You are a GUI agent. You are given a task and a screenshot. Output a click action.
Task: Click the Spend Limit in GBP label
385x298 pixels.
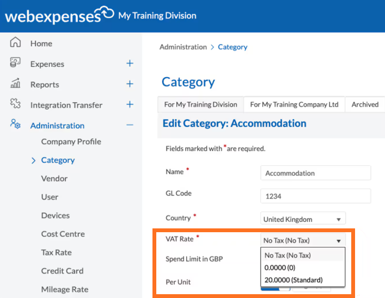[x=194, y=259]
